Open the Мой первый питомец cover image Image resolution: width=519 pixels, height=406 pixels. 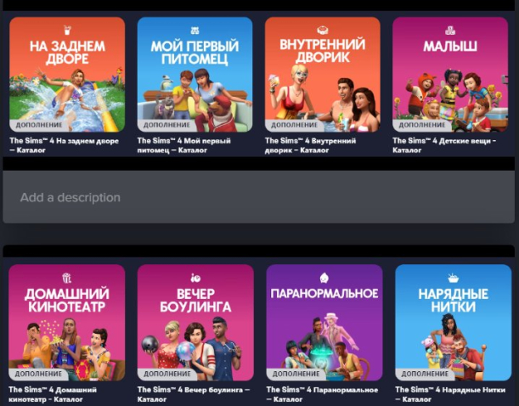(195, 75)
